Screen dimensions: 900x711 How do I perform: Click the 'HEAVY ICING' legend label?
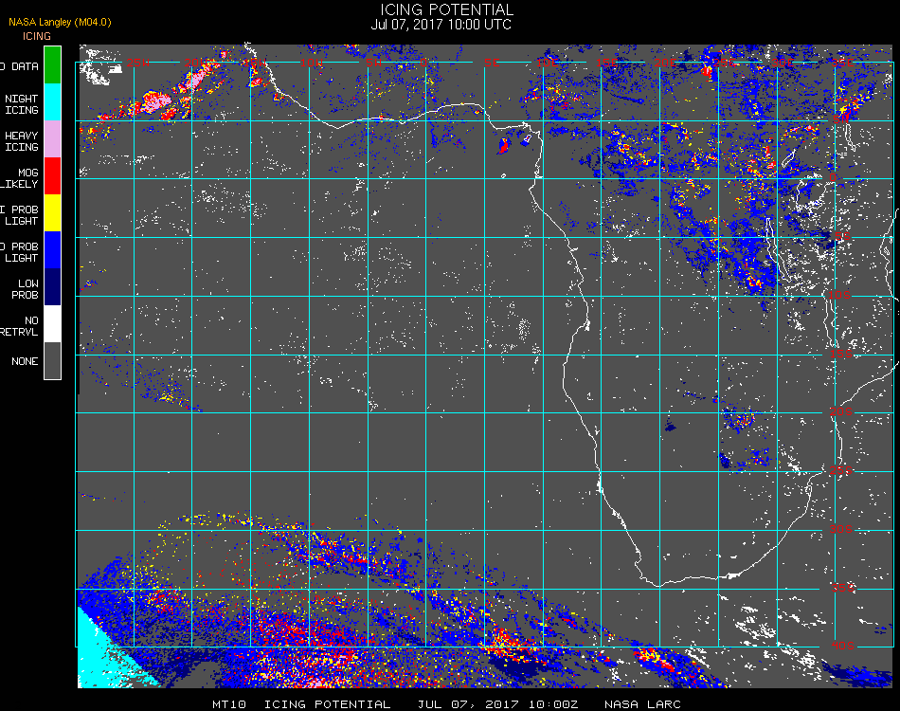click(x=22, y=141)
